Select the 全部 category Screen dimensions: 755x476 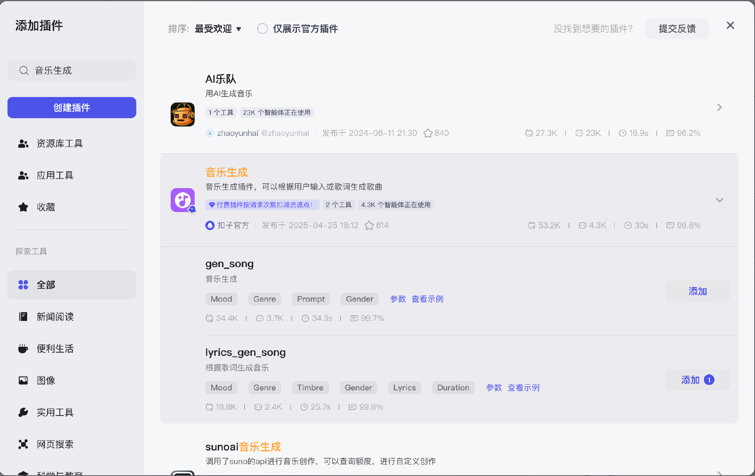(46, 285)
